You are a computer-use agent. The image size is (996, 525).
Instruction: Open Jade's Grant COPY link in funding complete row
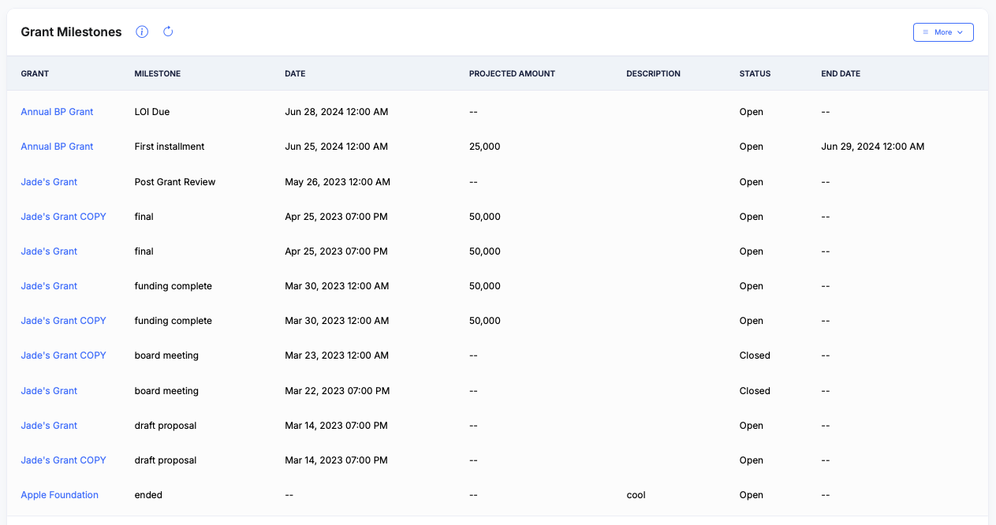click(63, 321)
